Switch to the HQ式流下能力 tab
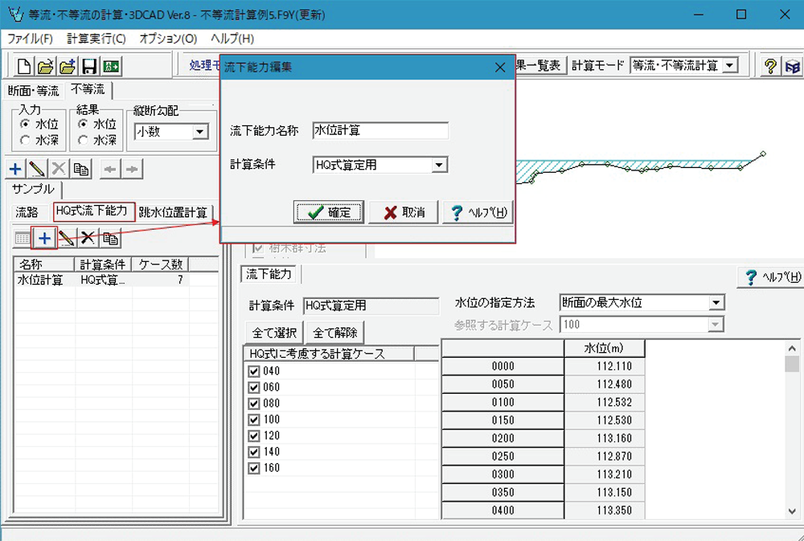This screenshot has width=804, height=541. tap(94, 211)
